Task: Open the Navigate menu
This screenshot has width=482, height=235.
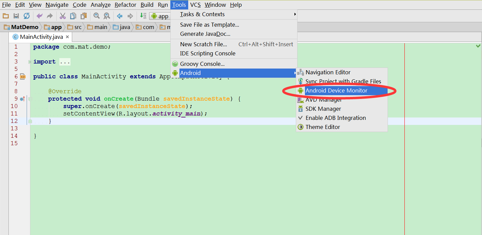Action: pos(57,5)
